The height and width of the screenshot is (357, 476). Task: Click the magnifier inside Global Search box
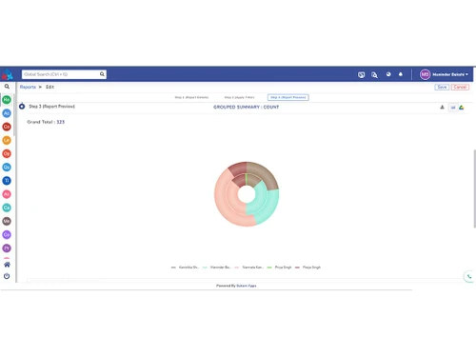tap(102, 74)
